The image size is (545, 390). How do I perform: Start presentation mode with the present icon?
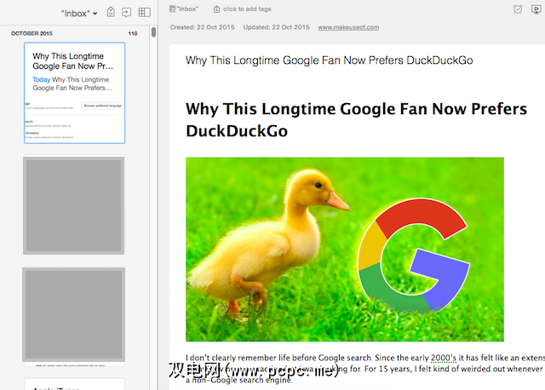(x=536, y=9)
